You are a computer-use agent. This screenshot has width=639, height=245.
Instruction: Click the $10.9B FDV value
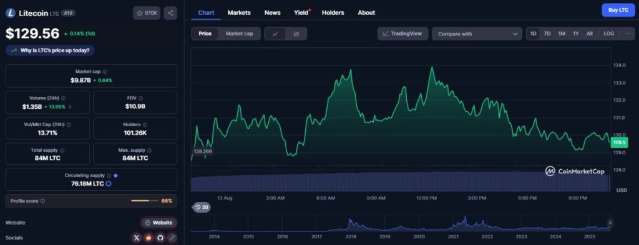tap(135, 106)
